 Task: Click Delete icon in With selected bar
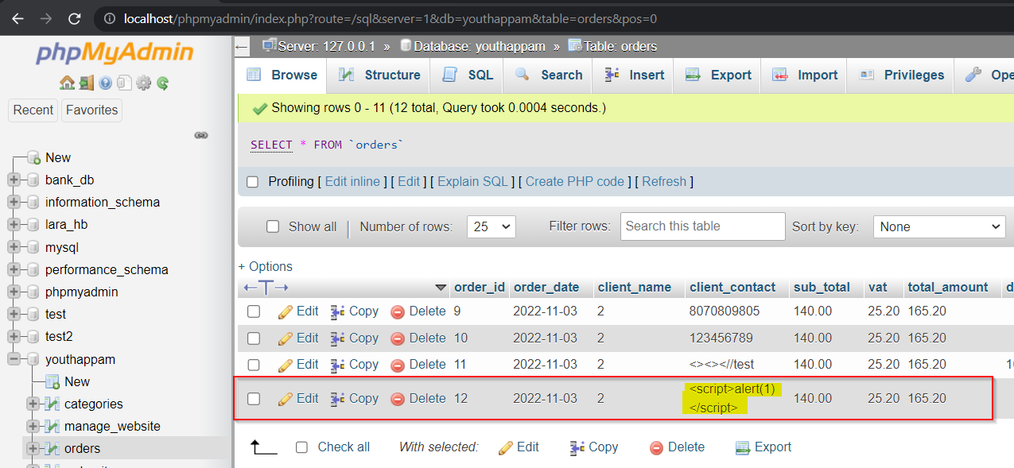[657, 447]
